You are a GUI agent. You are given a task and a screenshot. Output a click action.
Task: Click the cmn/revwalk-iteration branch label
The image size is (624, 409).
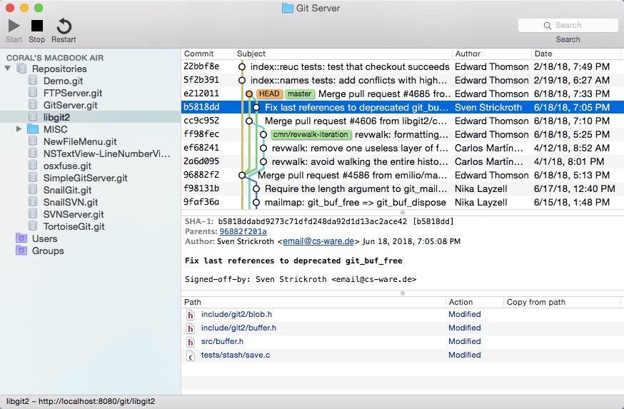pos(311,134)
